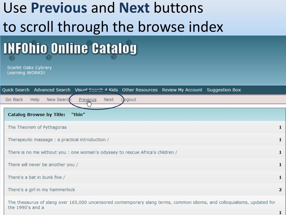Click the Go Back link
This screenshot has width=286, height=215.
point(14,99)
